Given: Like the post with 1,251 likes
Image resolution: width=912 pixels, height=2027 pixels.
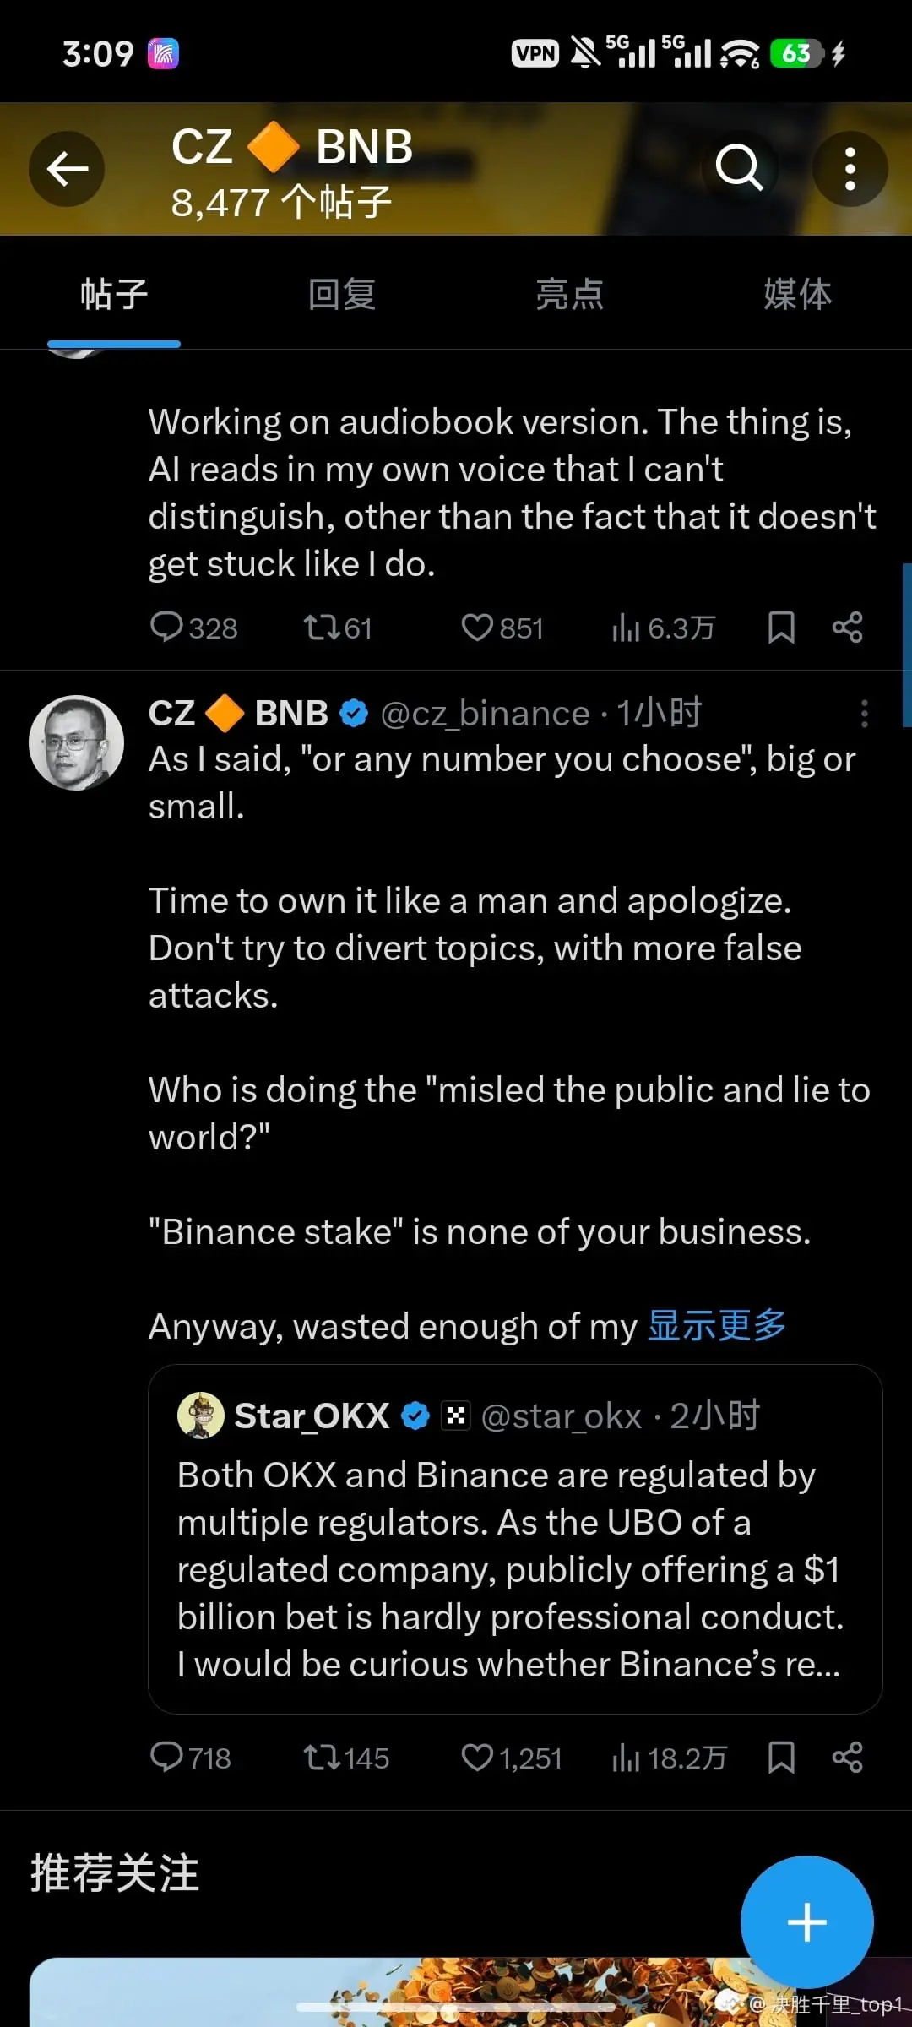Looking at the screenshot, I should (x=477, y=1758).
